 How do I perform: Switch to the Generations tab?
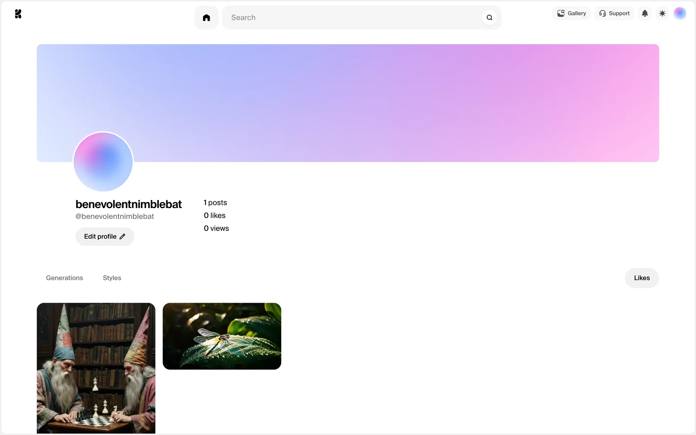click(65, 278)
